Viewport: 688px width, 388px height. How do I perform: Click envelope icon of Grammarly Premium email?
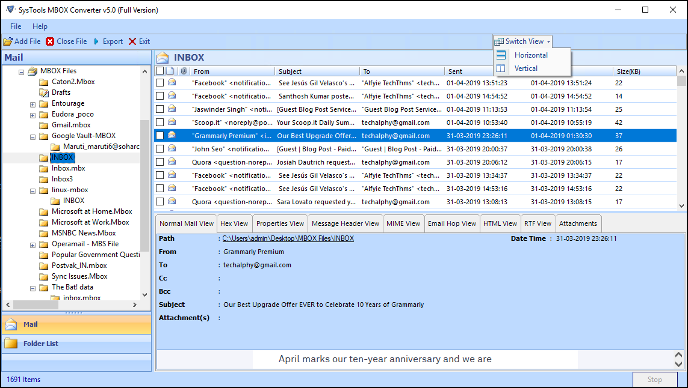point(172,136)
